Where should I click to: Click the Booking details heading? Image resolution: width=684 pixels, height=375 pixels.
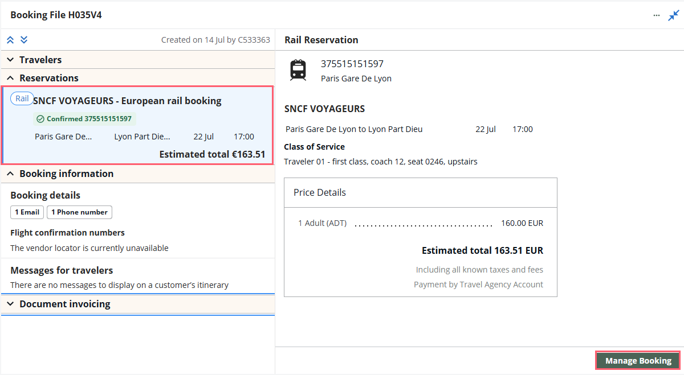45,195
